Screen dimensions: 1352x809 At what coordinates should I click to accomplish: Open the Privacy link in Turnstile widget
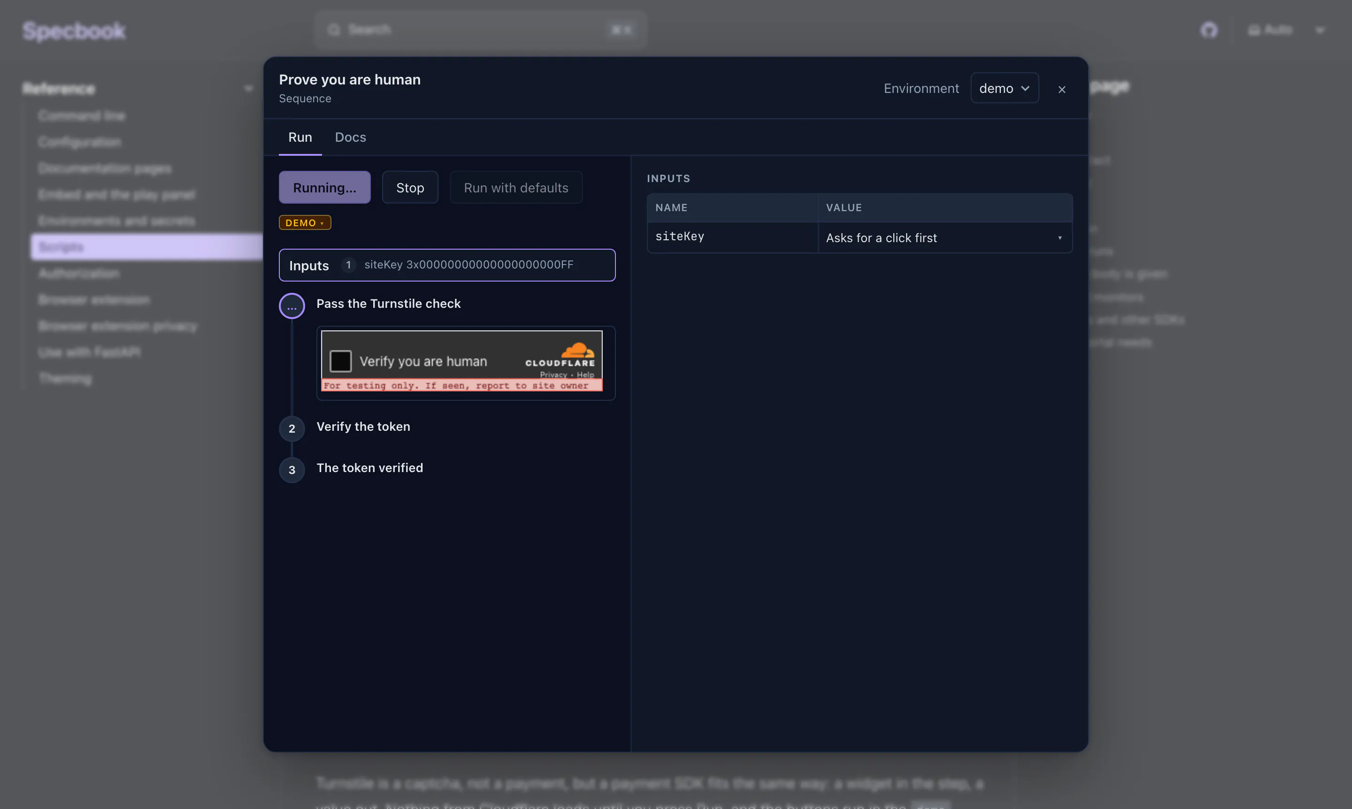[553, 374]
